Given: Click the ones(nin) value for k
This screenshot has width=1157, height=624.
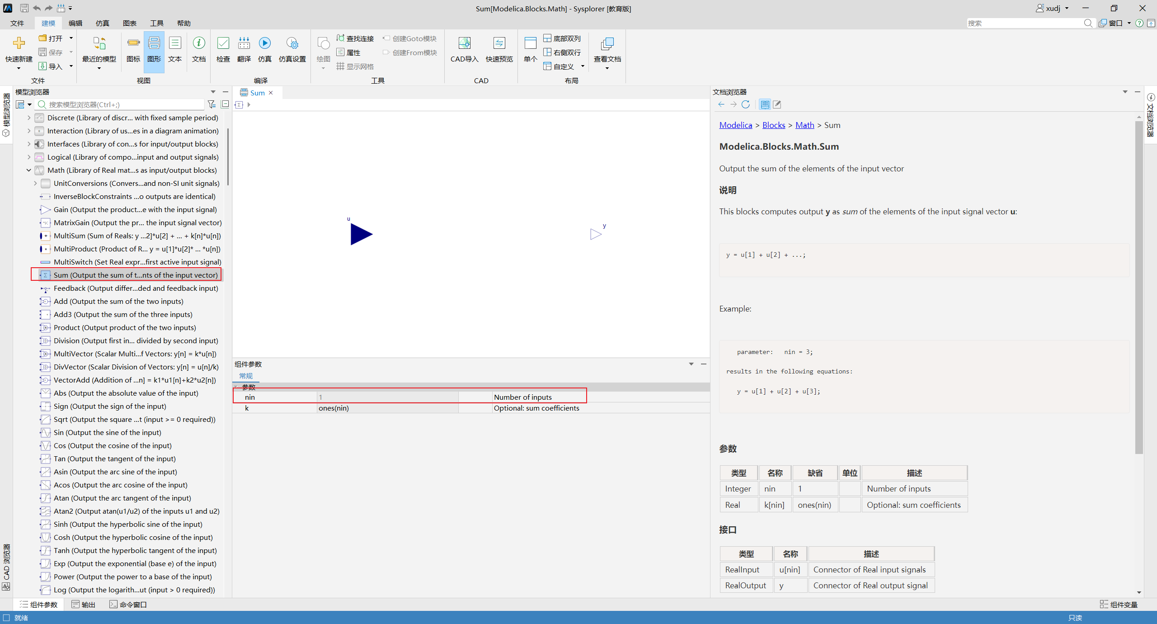Looking at the screenshot, I should tap(387, 408).
